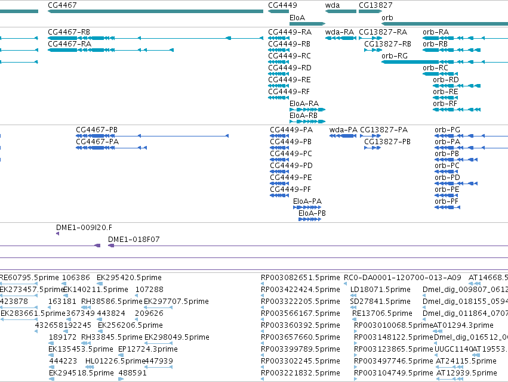Select the orb-RG transcript label
Viewport: 508px width, 382px height.
coord(395,56)
